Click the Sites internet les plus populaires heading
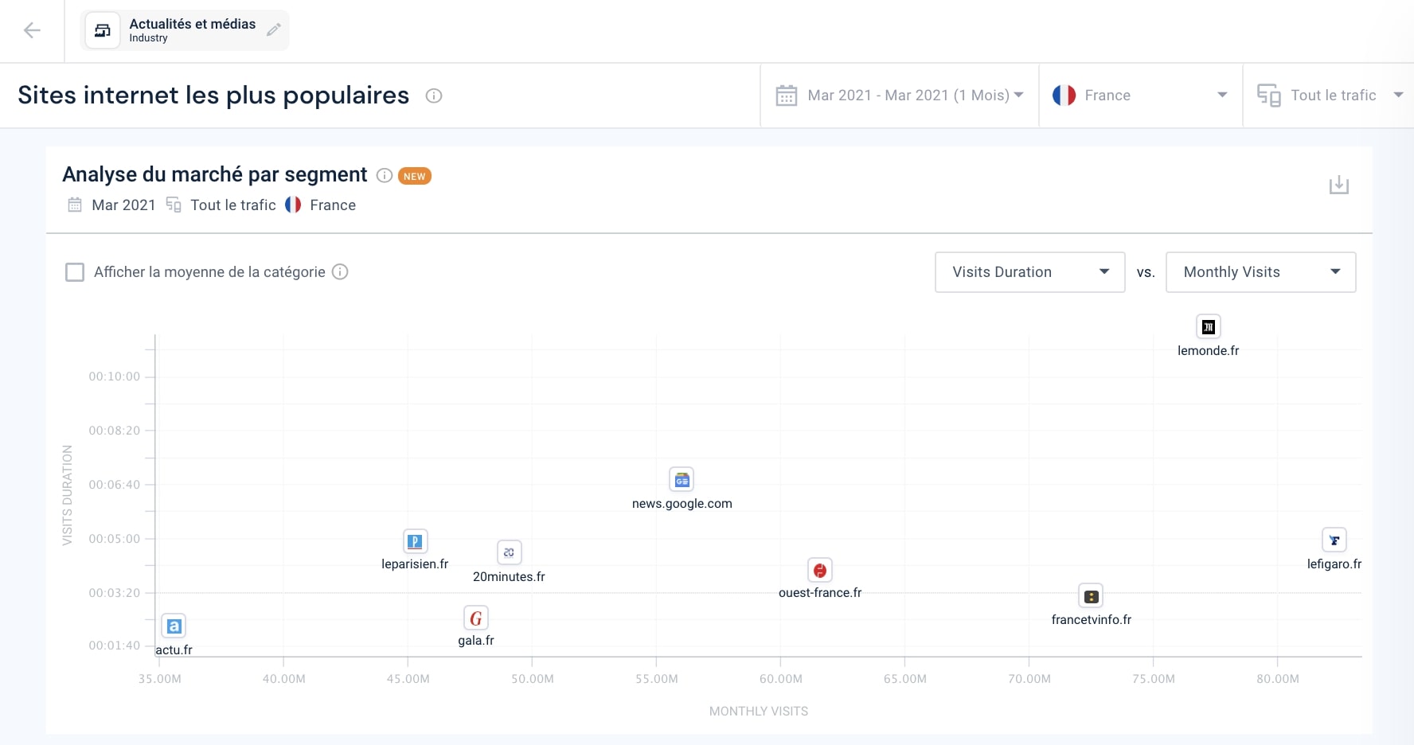Viewport: 1414px width, 745px height. 213,96
